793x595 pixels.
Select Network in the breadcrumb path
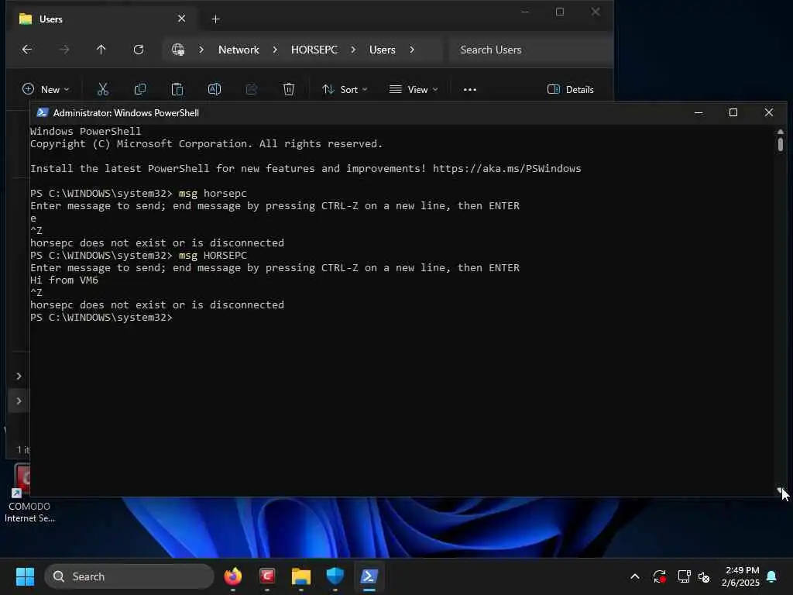239,50
